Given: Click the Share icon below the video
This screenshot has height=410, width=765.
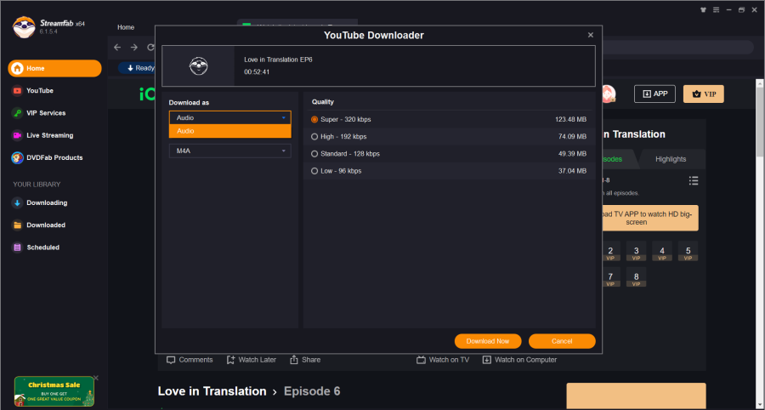Looking at the screenshot, I should [x=294, y=360].
